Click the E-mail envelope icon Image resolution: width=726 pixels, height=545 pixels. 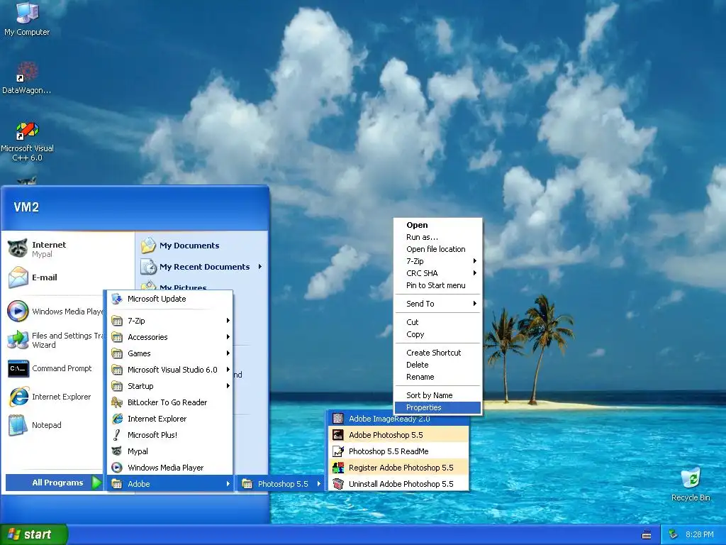pyautogui.click(x=18, y=277)
